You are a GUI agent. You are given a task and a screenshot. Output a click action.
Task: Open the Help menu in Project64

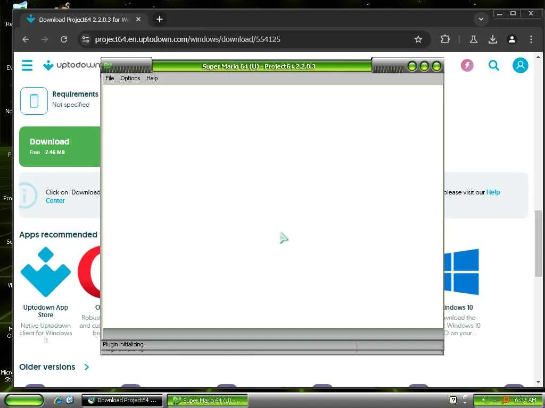tap(152, 78)
